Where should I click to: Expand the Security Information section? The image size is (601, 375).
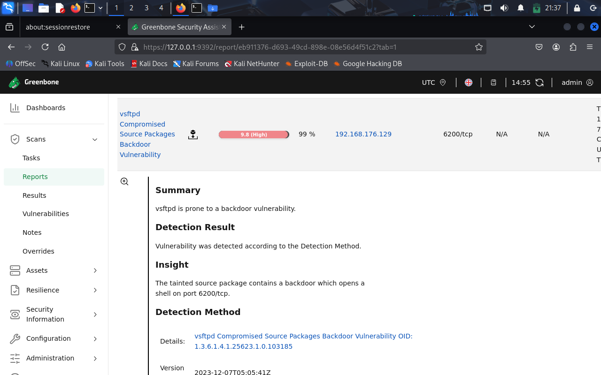[x=95, y=314]
